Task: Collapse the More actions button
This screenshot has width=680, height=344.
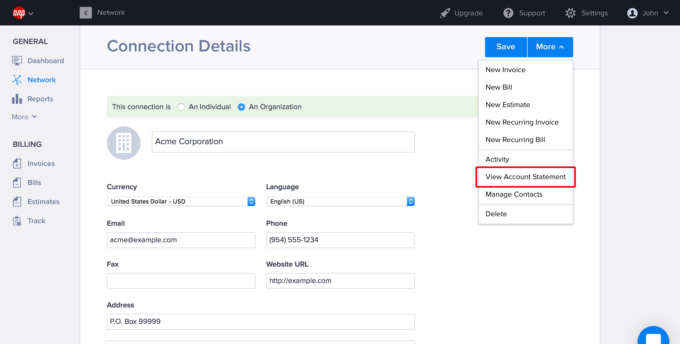Action: click(x=550, y=47)
